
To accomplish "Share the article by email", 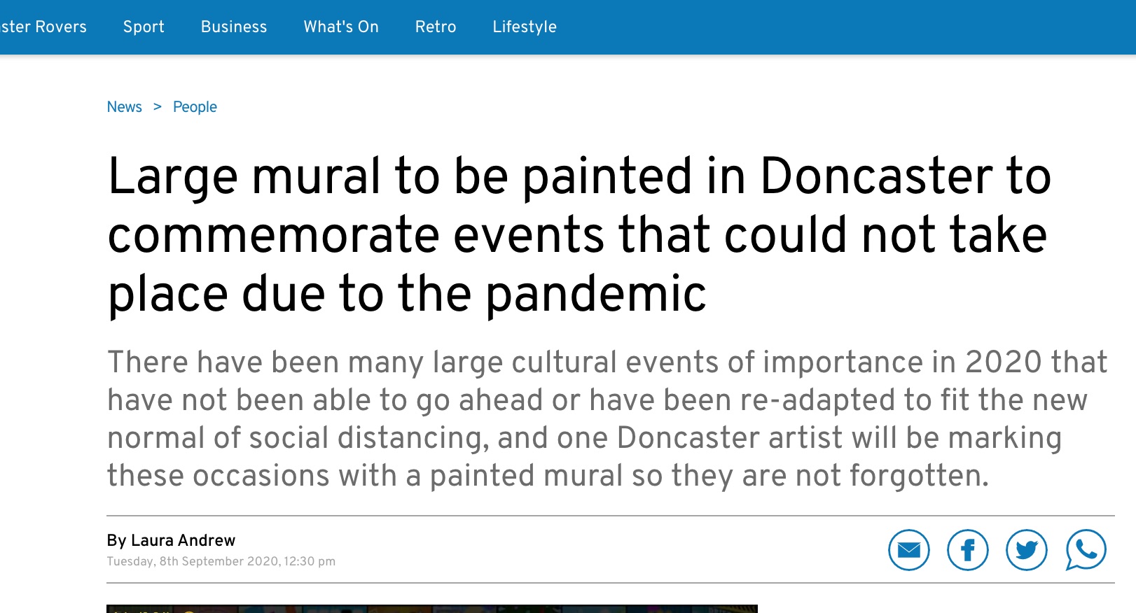I will (x=909, y=550).
